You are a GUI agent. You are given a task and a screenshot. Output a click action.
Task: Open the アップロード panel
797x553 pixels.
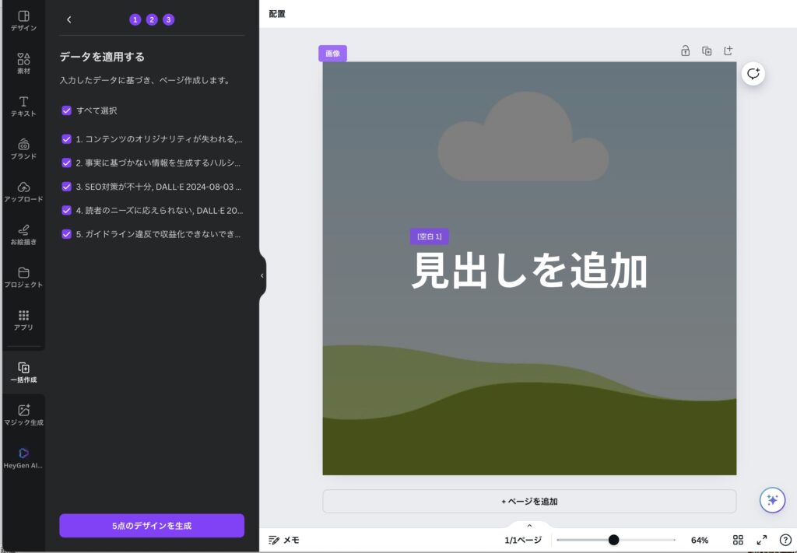click(23, 192)
